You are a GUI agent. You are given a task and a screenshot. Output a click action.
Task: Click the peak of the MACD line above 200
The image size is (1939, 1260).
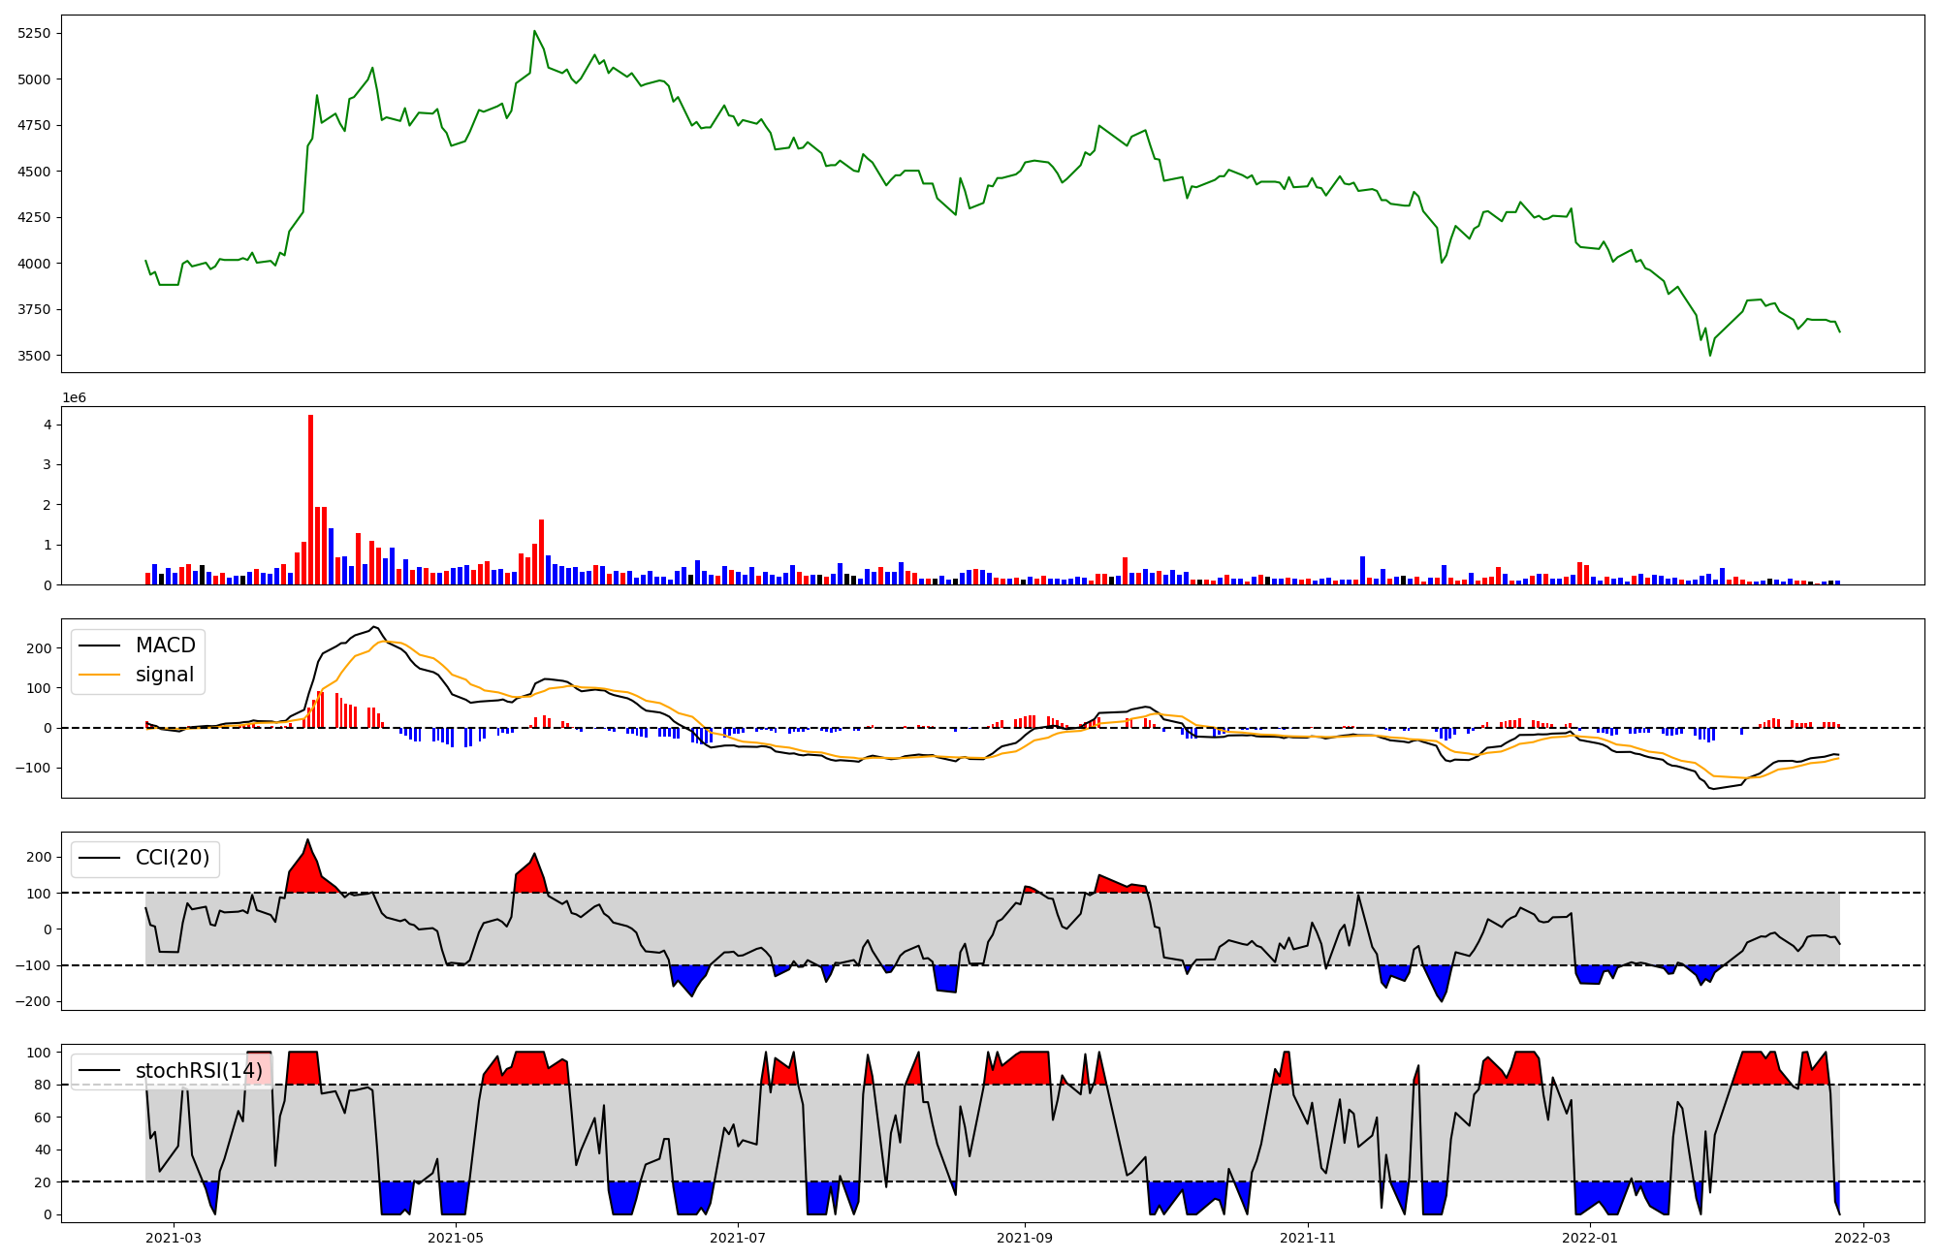373,626
